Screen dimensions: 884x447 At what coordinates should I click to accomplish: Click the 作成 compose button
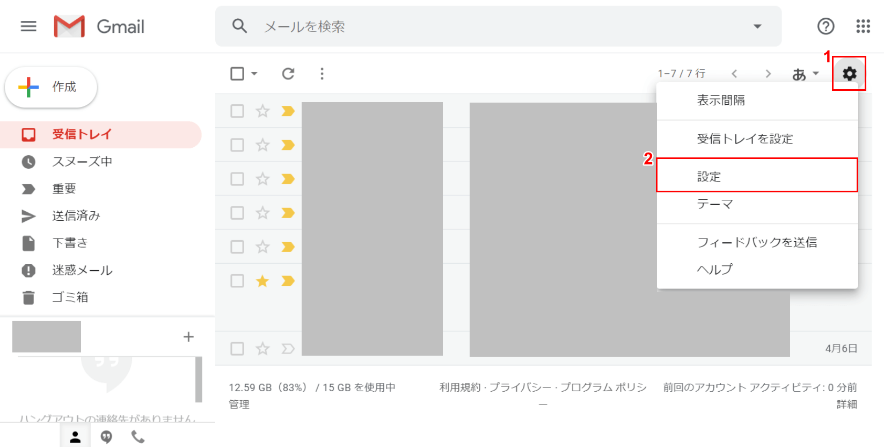[x=51, y=86]
